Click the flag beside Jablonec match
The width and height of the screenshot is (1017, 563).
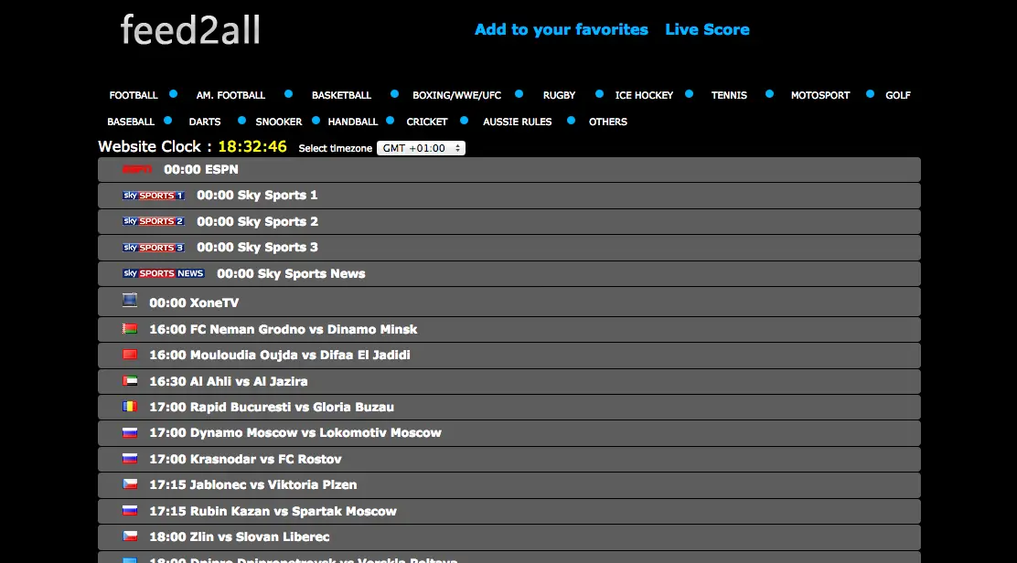[130, 484]
